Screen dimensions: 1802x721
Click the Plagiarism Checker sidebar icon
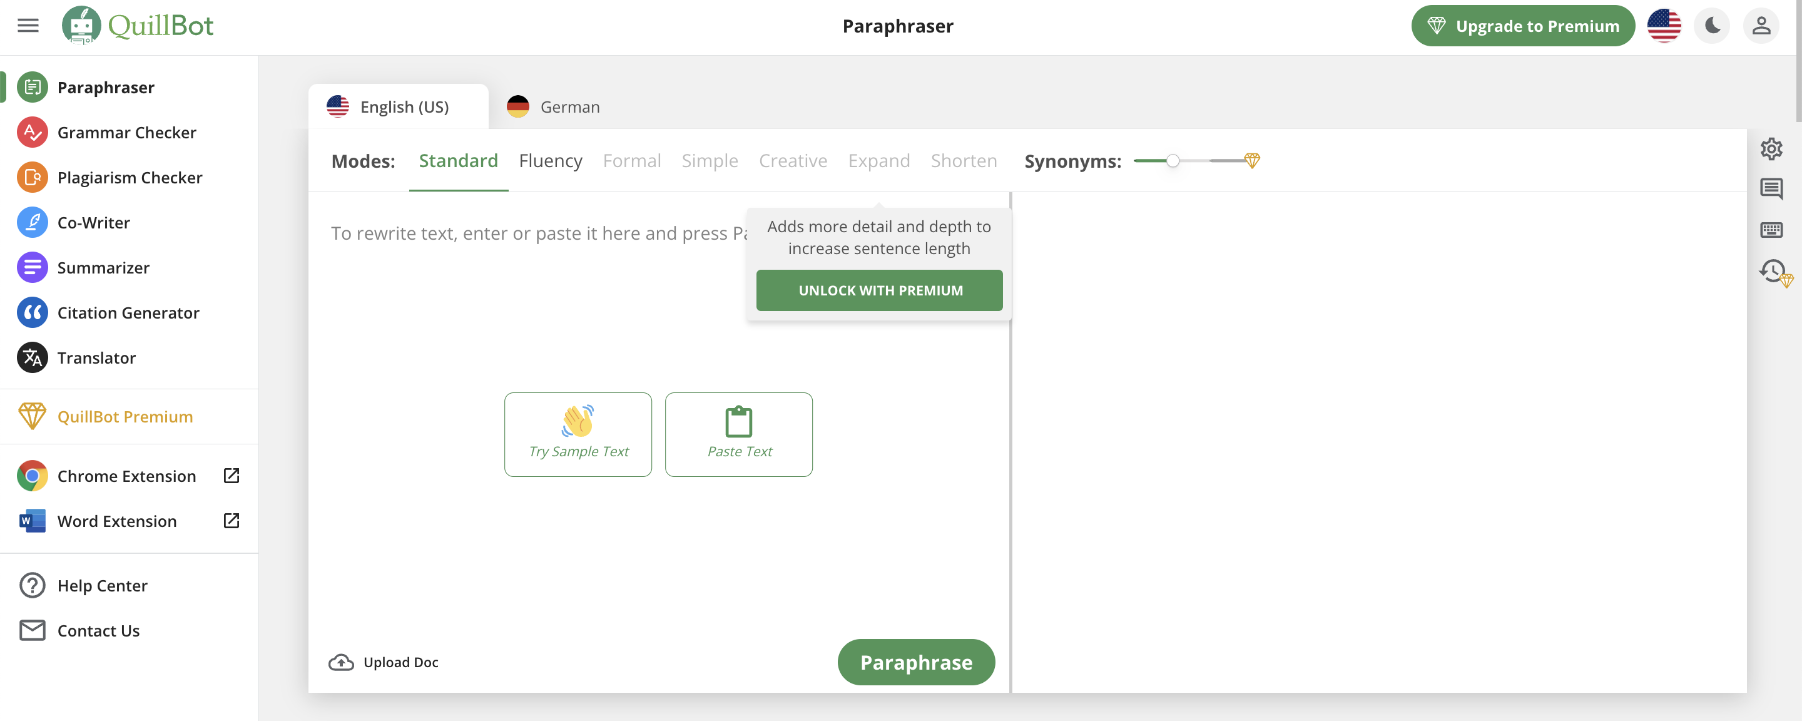[32, 178]
